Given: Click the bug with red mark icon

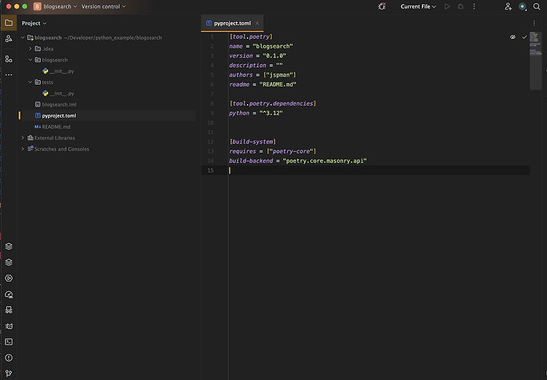Looking at the screenshot, I should (x=382, y=6).
